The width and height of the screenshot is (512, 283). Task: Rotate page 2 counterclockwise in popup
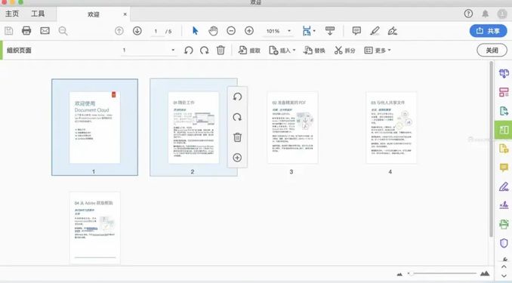(x=237, y=97)
